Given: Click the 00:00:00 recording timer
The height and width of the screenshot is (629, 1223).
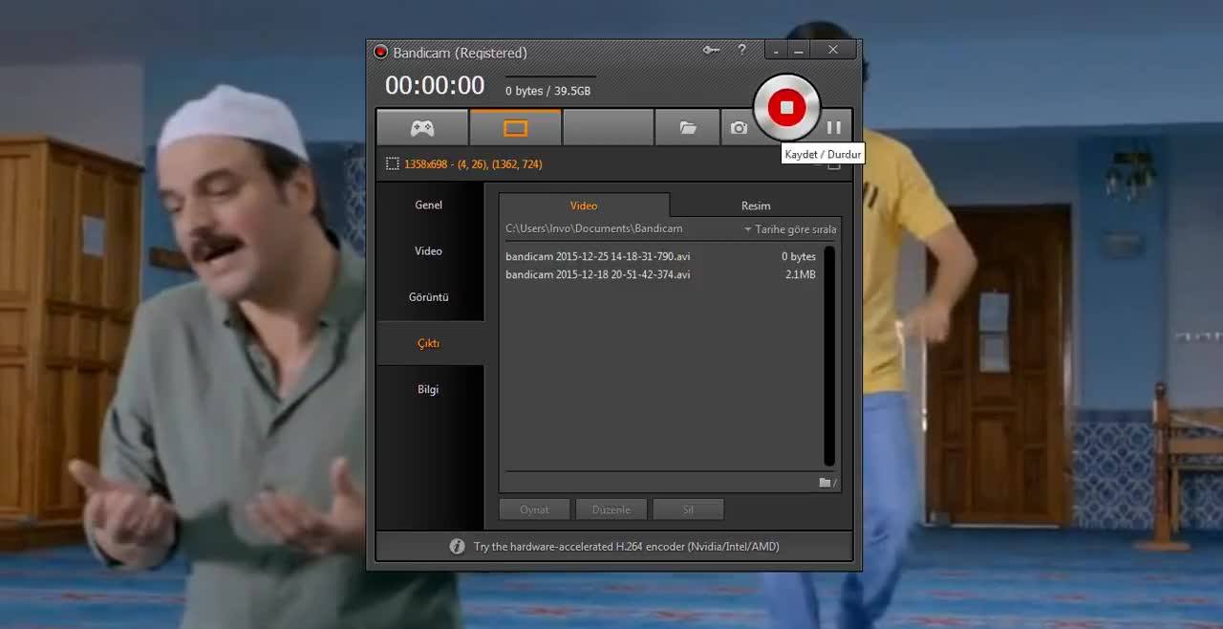Looking at the screenshot, I should click(435, 86).
